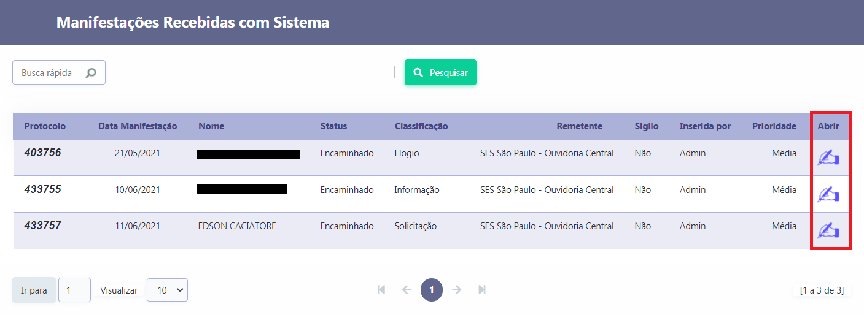
Task: Open manifestation 403756 with edit icon
Action: (x=828, y=158)
